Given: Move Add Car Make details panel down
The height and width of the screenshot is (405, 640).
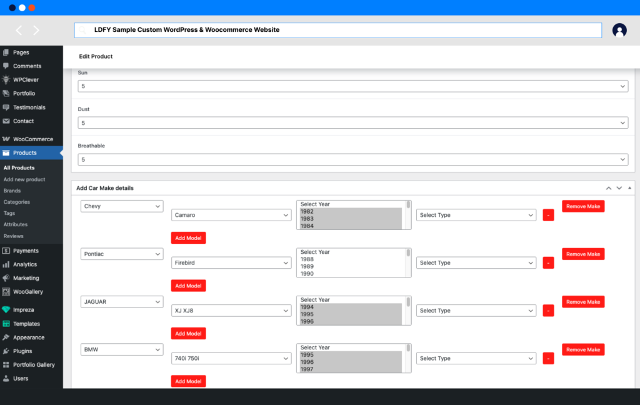Looking at the screenshot, I should [x=619, y=188].
